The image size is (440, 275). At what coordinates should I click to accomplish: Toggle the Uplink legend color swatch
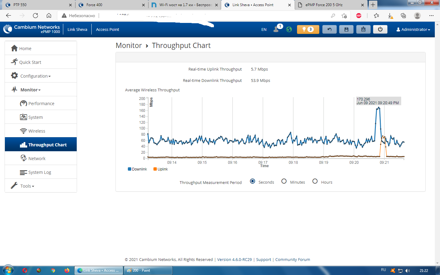[155, 169]
